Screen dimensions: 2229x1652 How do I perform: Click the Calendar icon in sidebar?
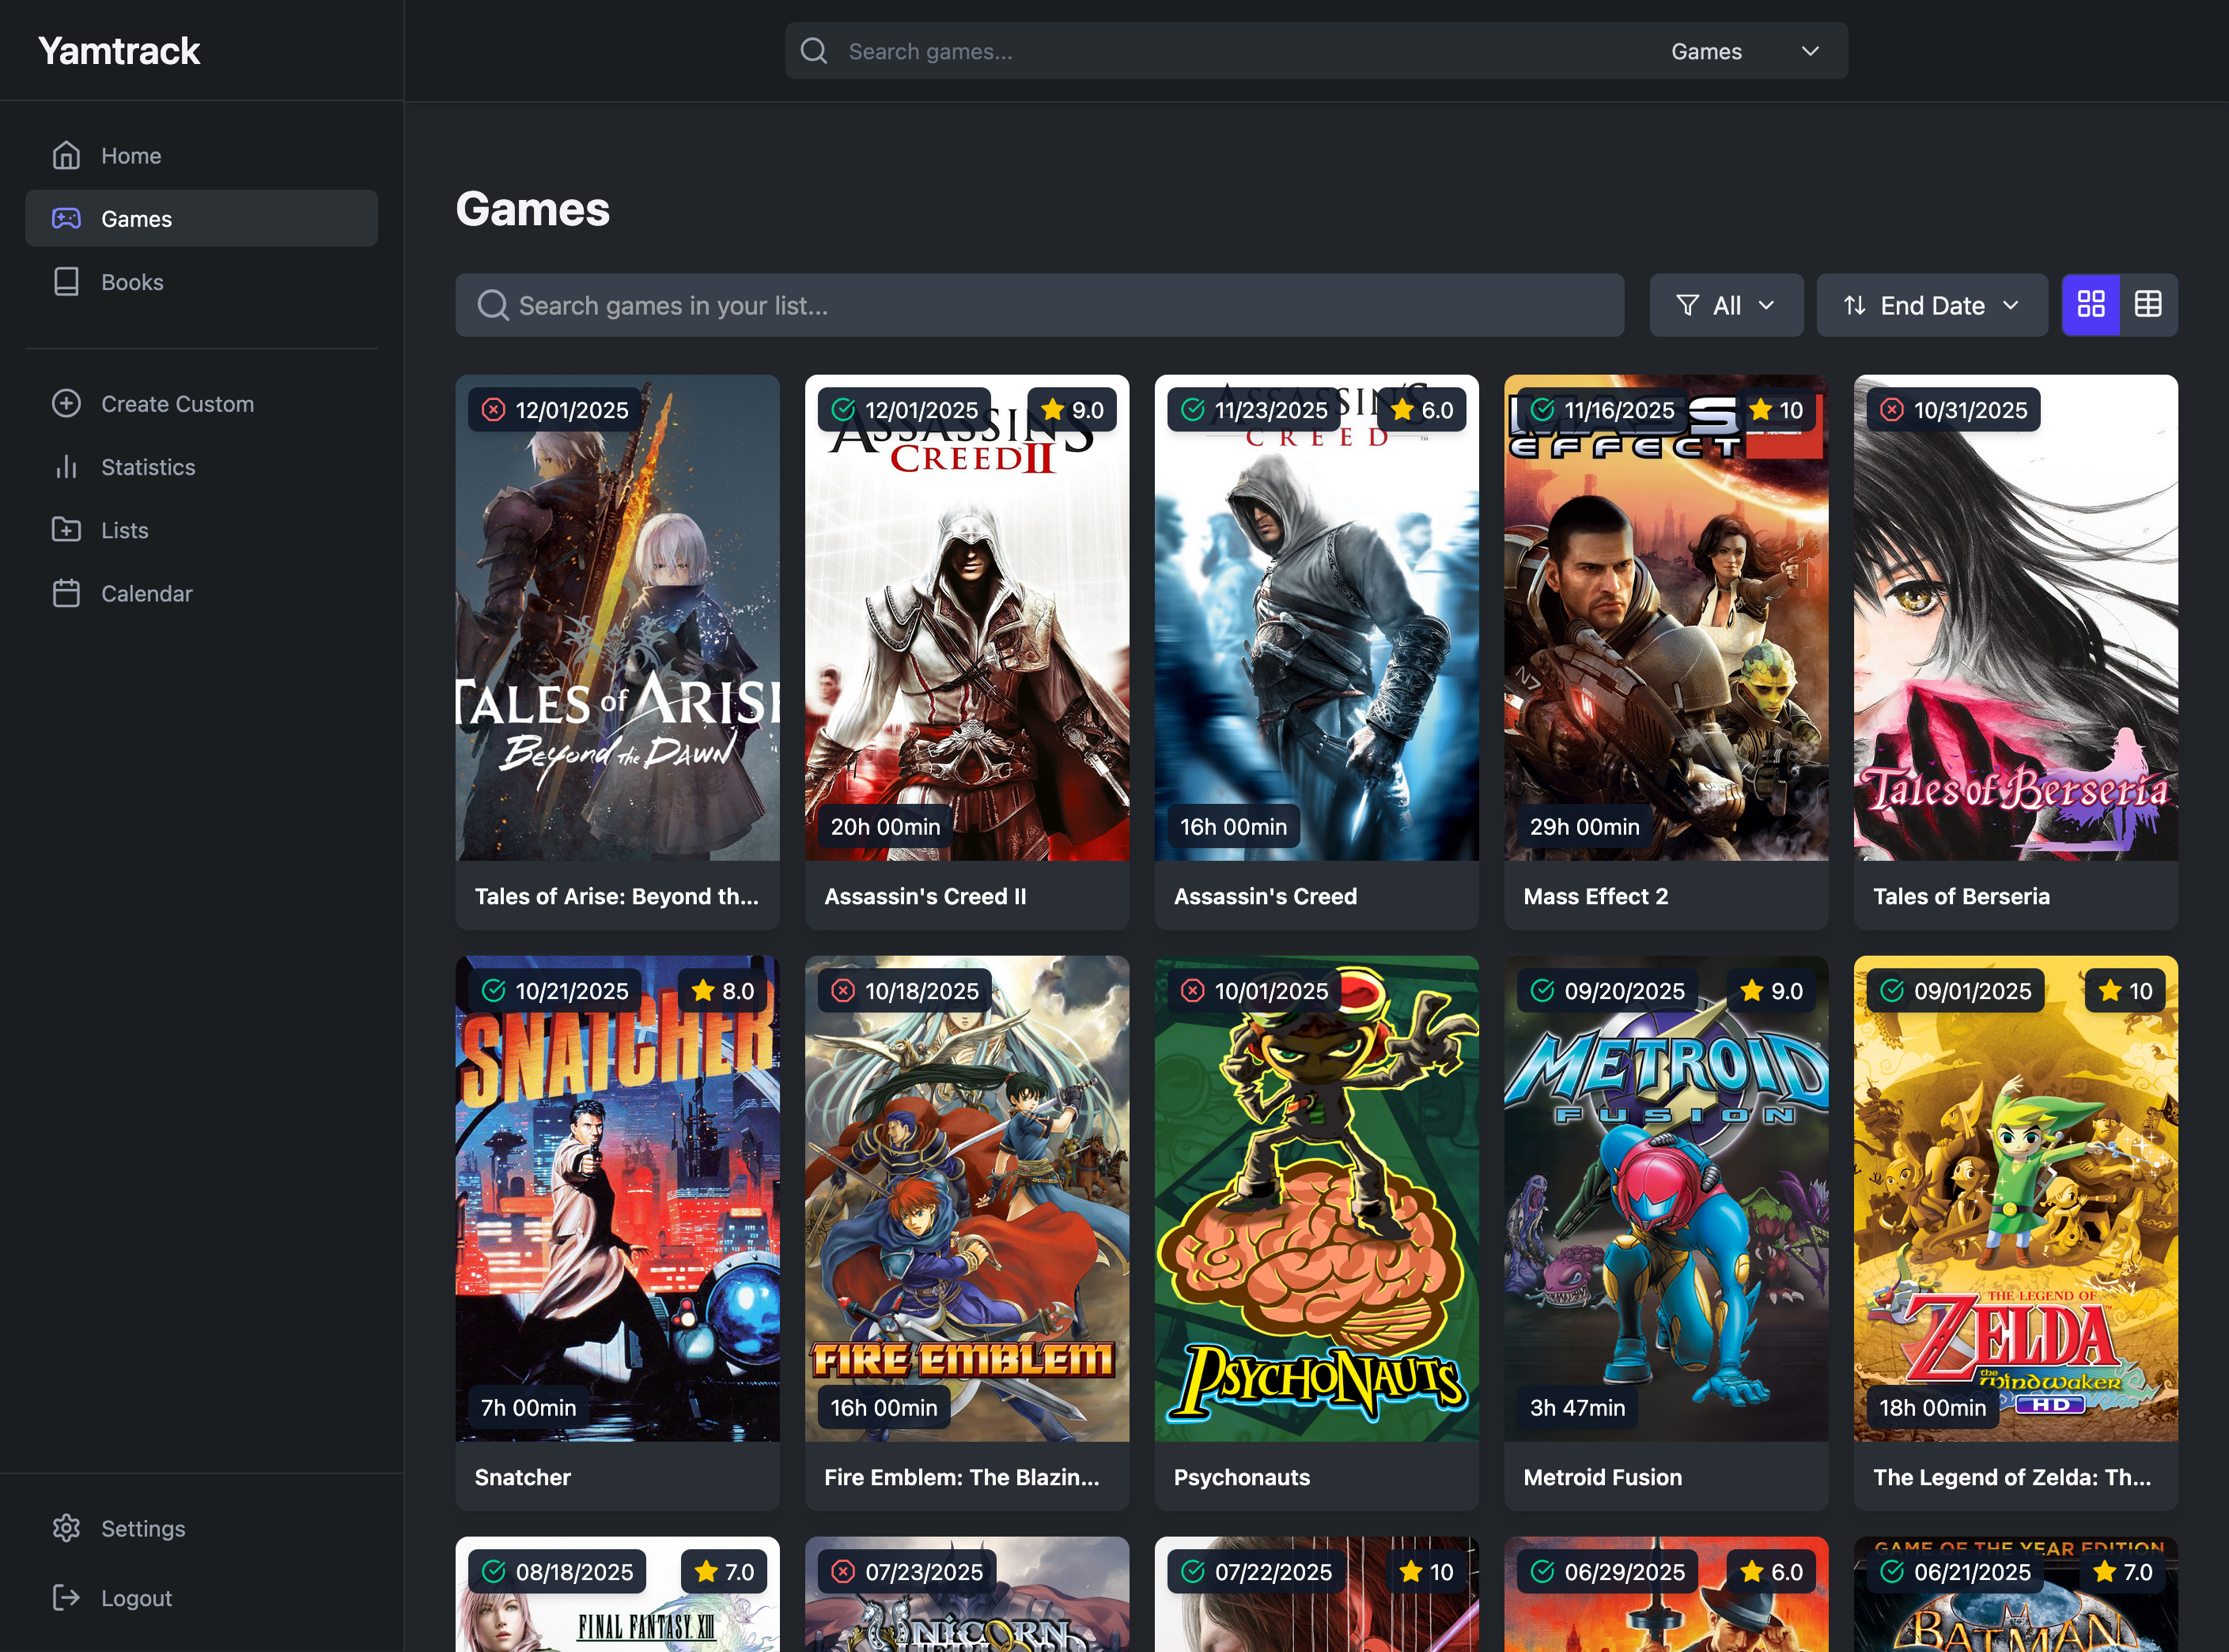pyautogui.click(x=66, y=592)
